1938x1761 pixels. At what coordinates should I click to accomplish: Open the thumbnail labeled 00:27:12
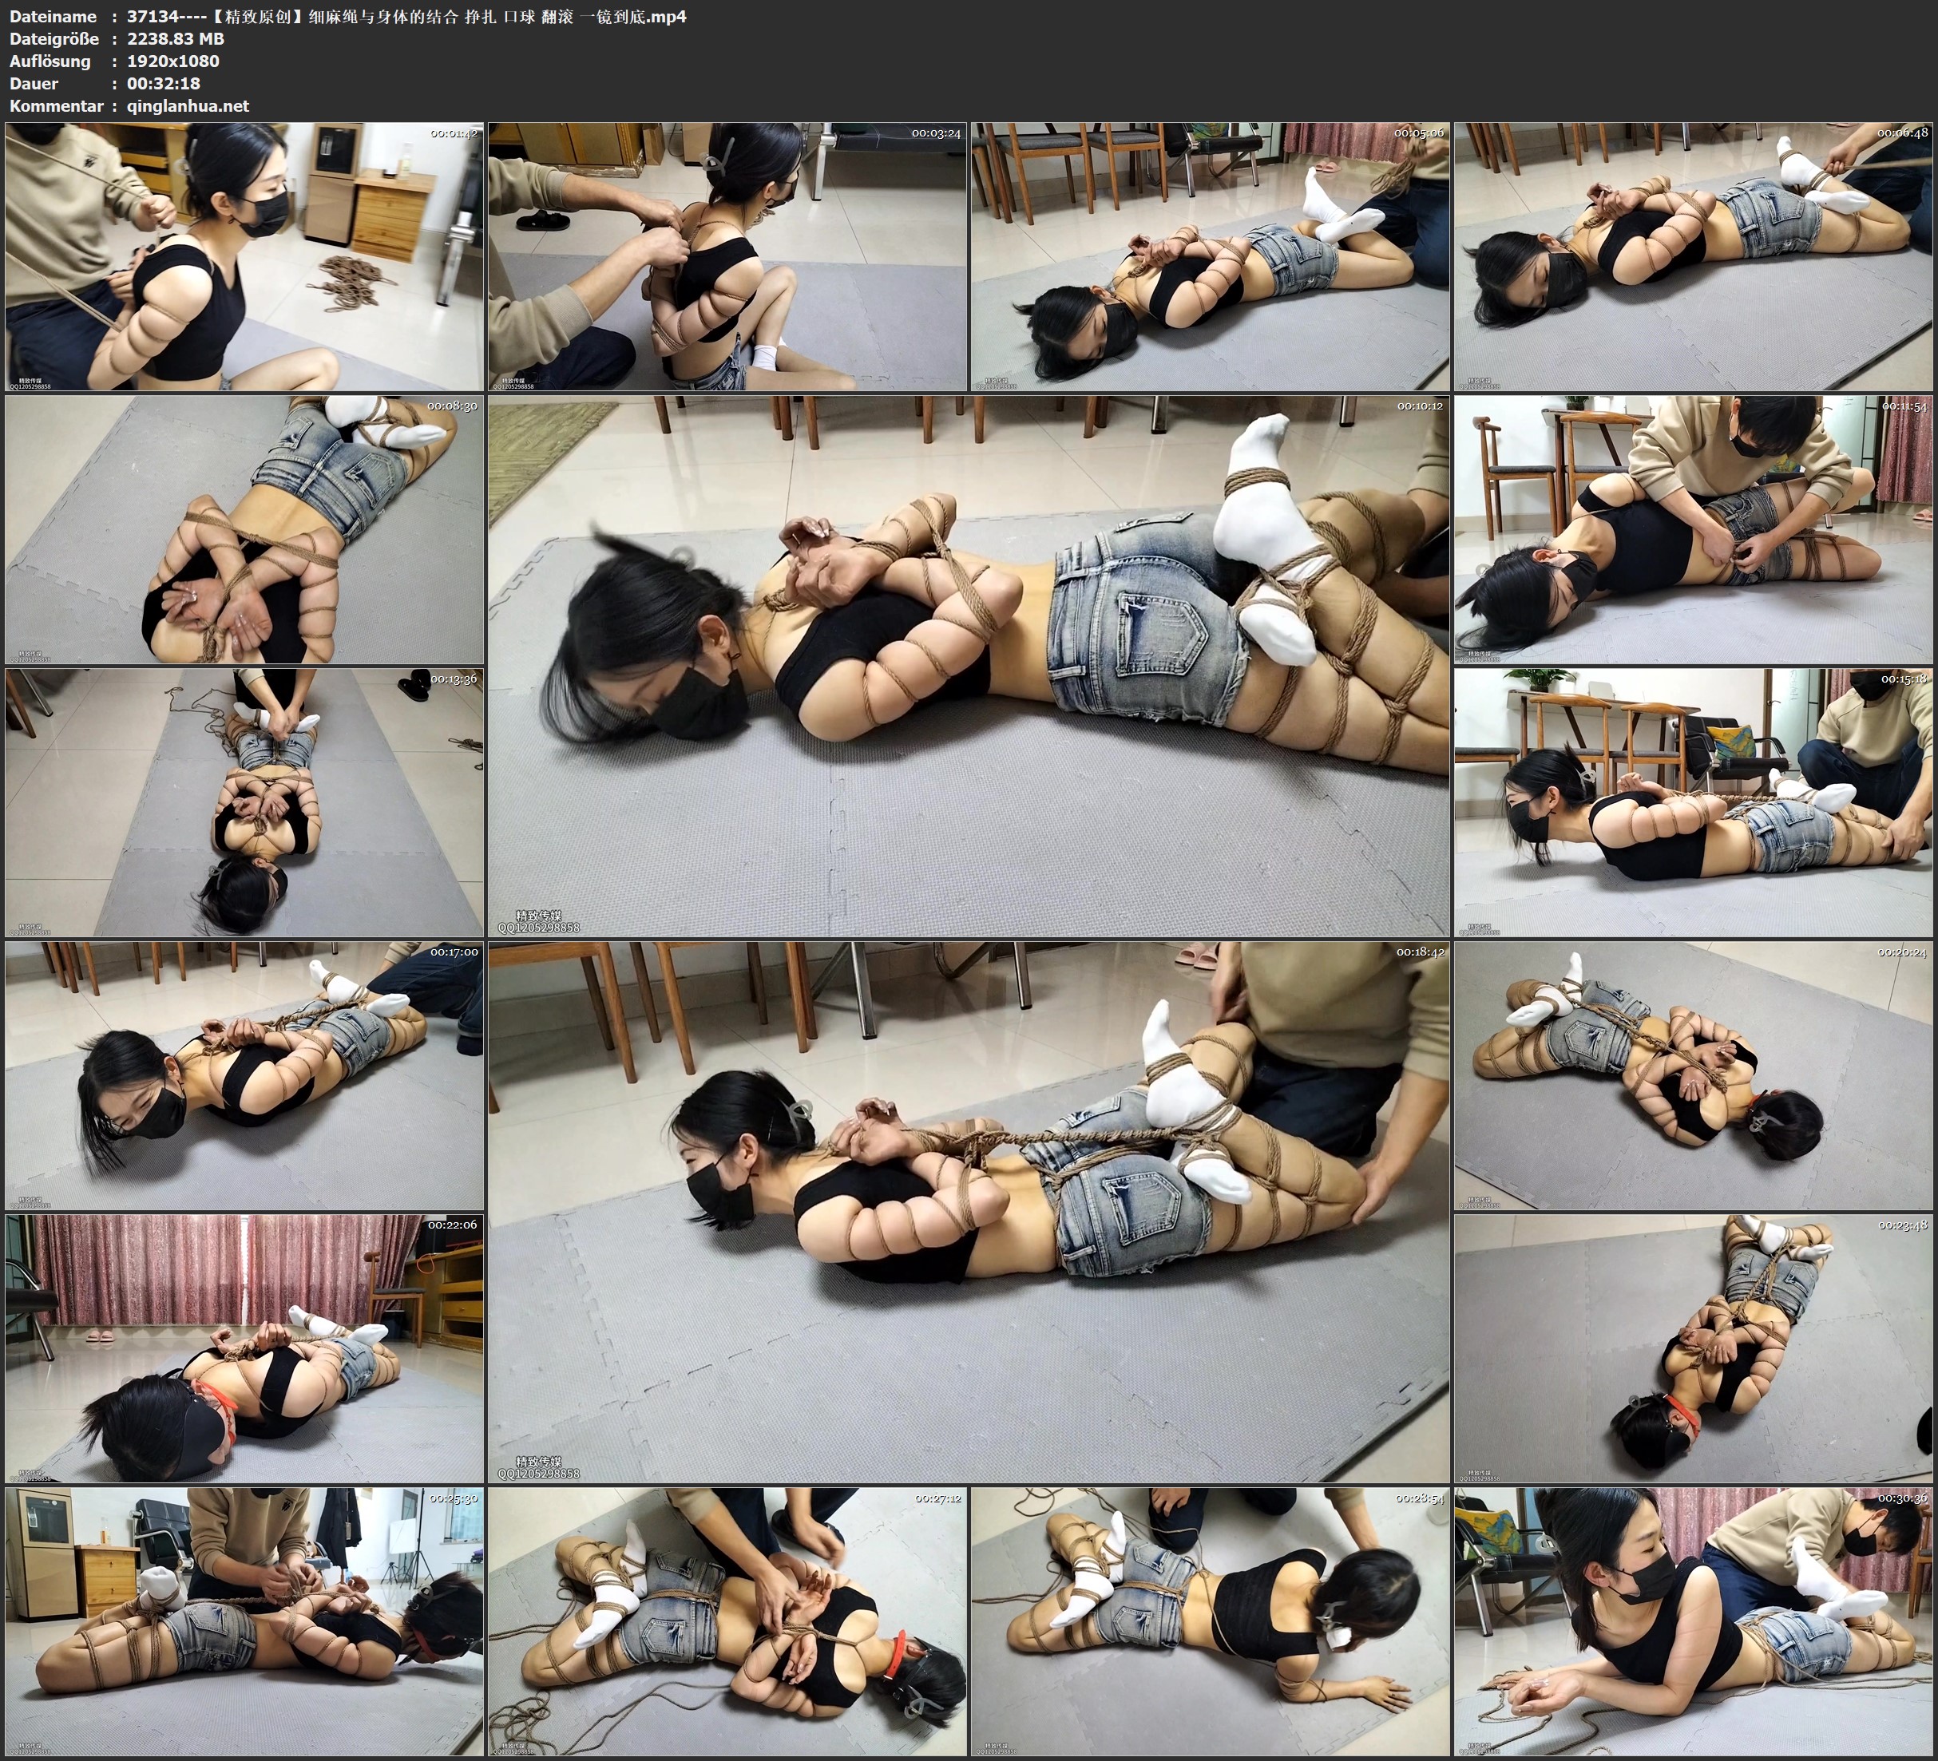[727, 1621]
